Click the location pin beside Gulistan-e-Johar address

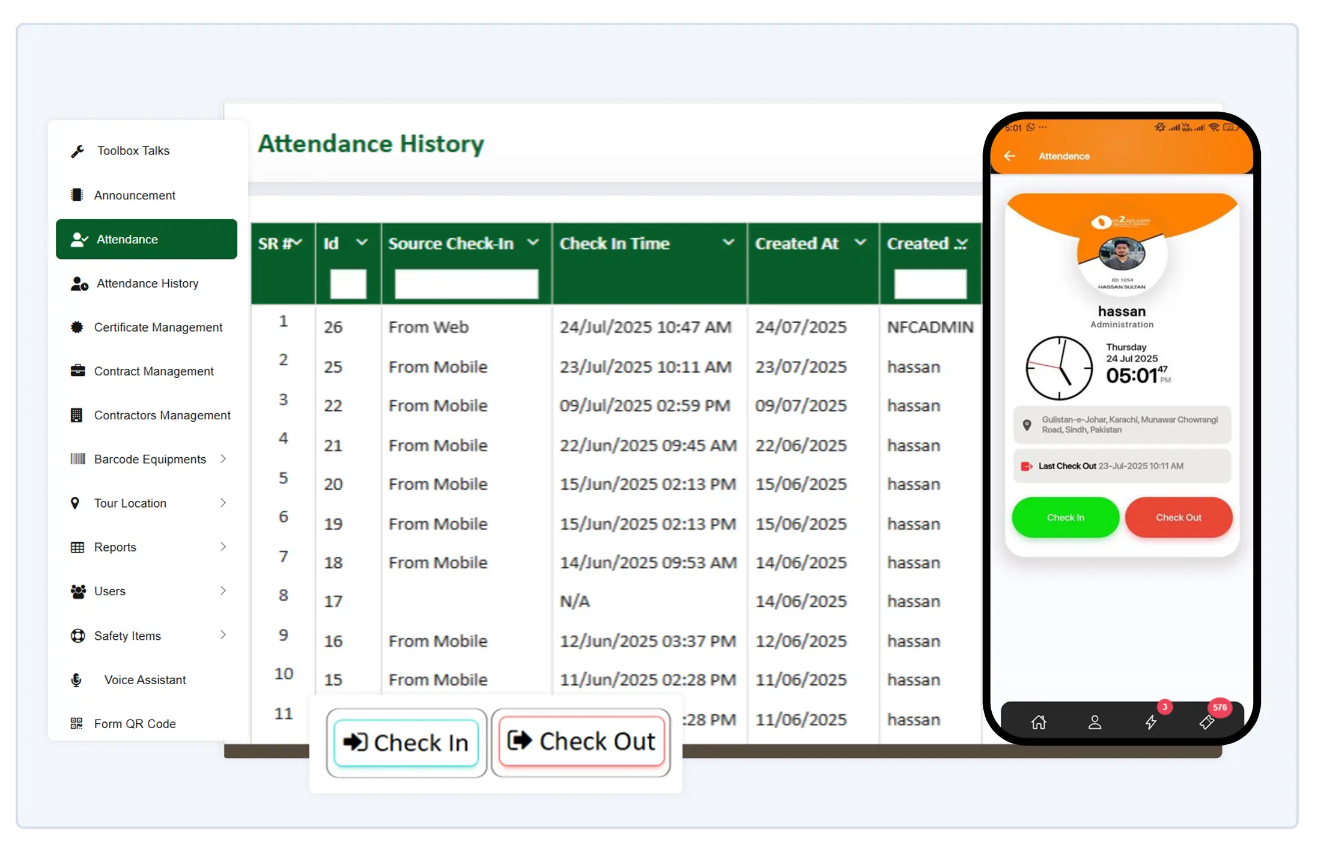tap(1027, 425)
